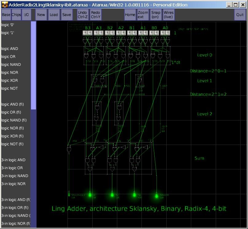Click the 'Distance=2^1=2' label on the canvas
The height and width of the screenshot is (229, 248).
(208, 94)
